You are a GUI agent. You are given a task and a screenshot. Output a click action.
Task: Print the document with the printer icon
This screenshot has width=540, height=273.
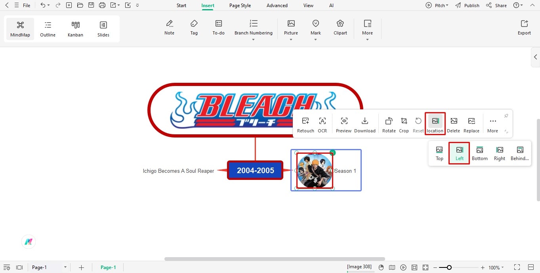[x=102, y=6]
